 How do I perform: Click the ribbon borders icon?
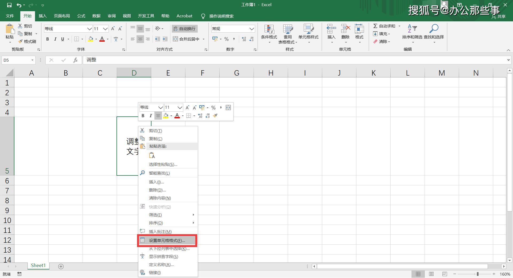[76, 39]
